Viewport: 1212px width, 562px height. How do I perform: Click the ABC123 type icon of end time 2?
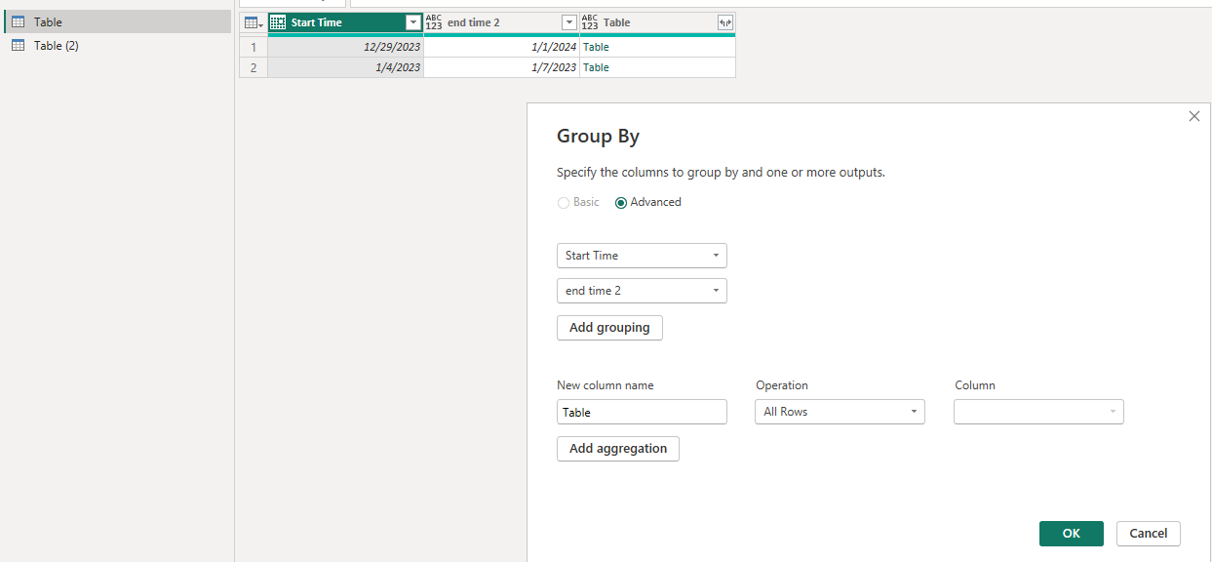(434, 22)
